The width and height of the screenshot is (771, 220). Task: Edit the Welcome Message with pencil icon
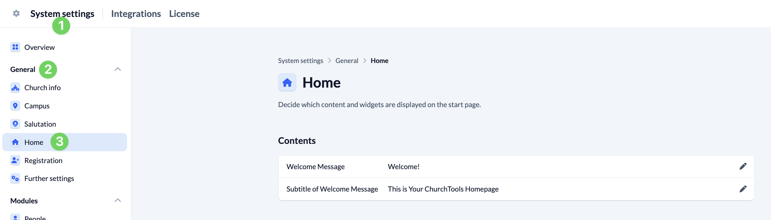pos(743,166)
